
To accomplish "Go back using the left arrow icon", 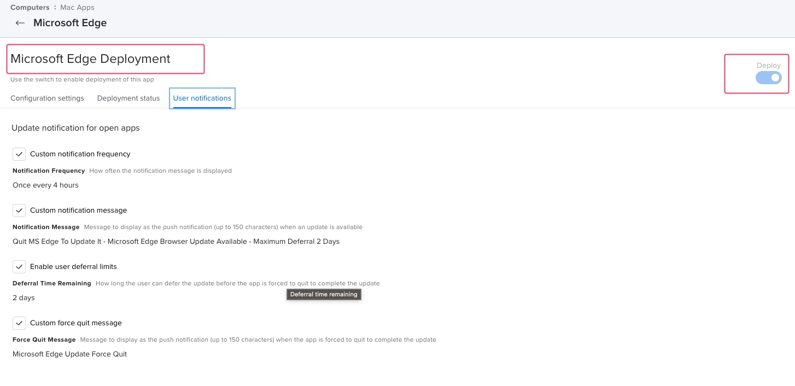I will pos(20,23).
